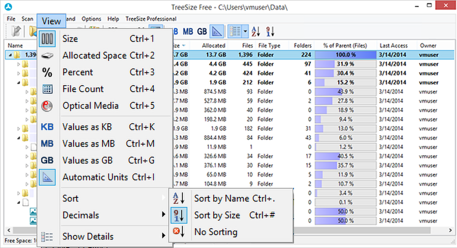Click the 40.5 % progress bar
This screenshot has width=457, height=248.
(x=346, y=156)
